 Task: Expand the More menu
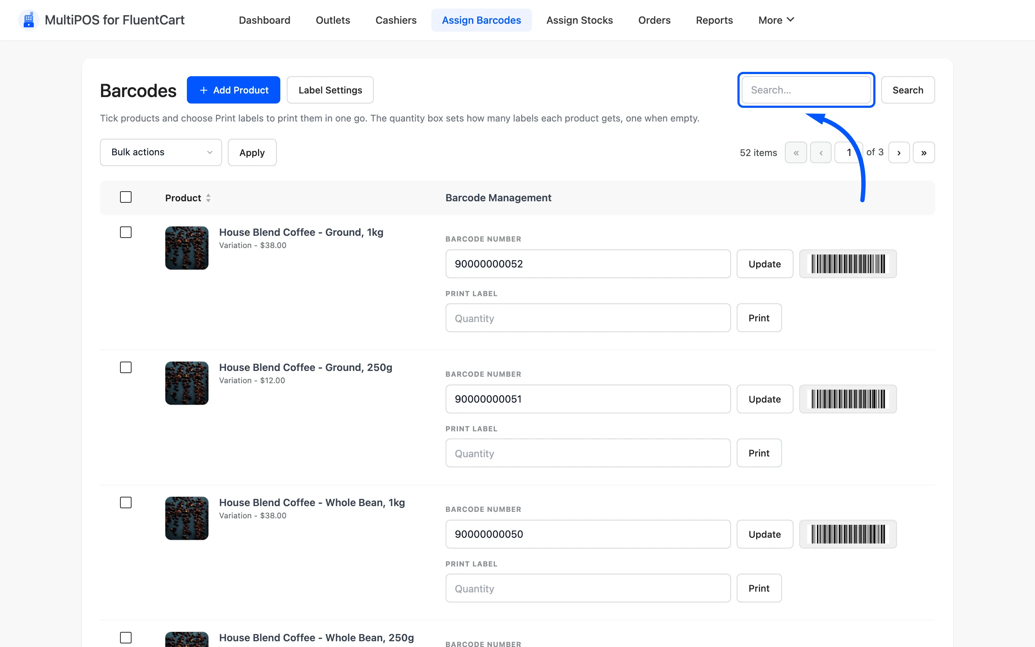776,20
